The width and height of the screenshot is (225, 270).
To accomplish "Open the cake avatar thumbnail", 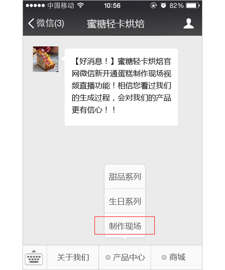I will tap(45, 59).
